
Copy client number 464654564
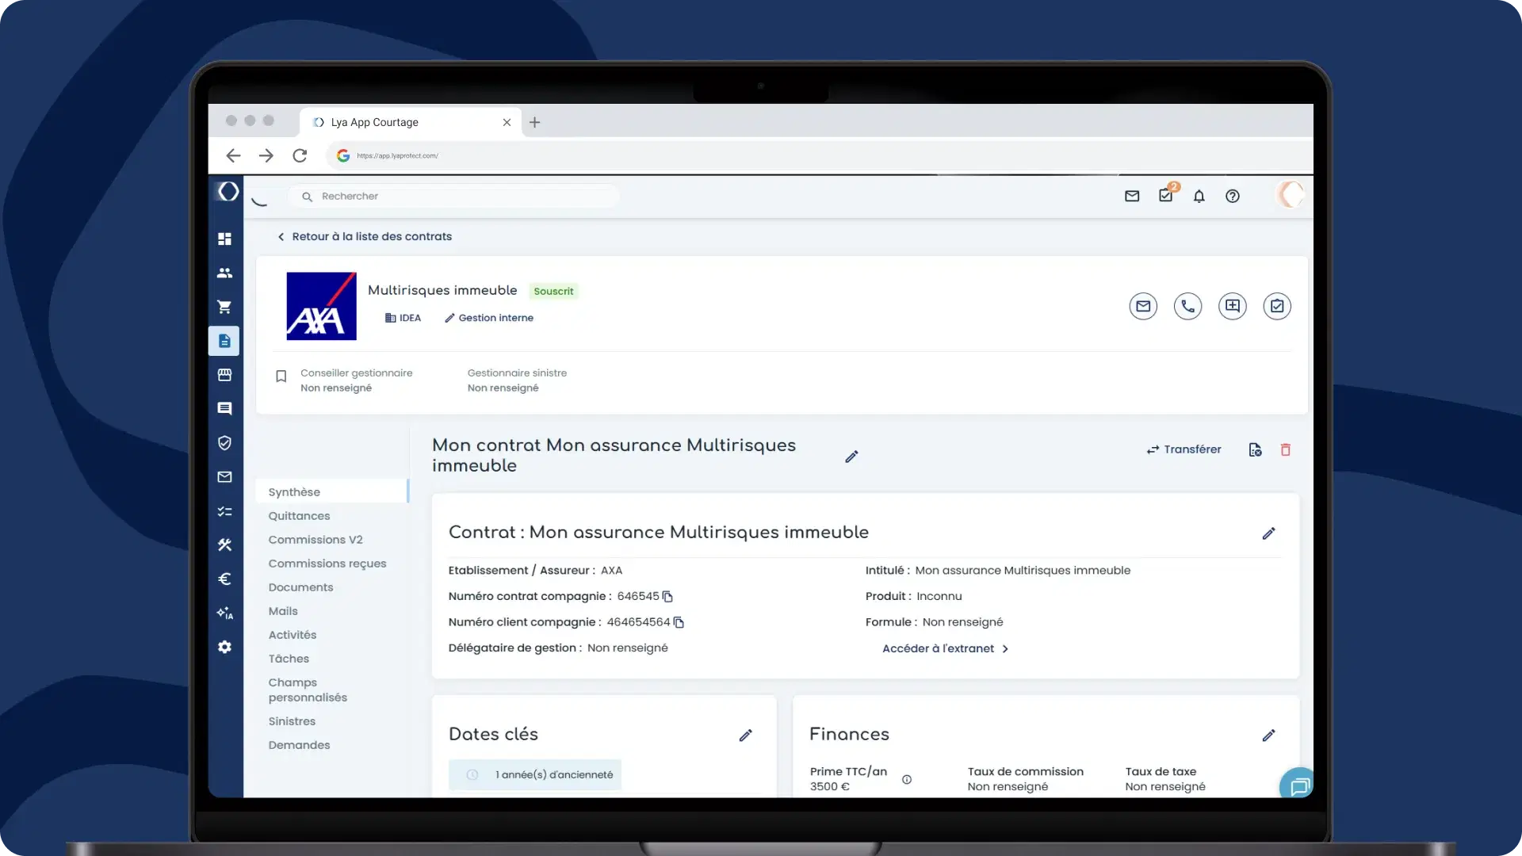[x=679, y=622]
